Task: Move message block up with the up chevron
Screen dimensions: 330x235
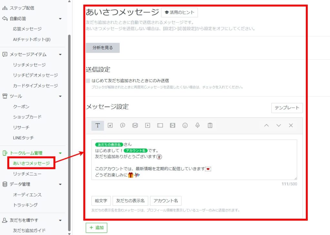Action: click(266, 126)
